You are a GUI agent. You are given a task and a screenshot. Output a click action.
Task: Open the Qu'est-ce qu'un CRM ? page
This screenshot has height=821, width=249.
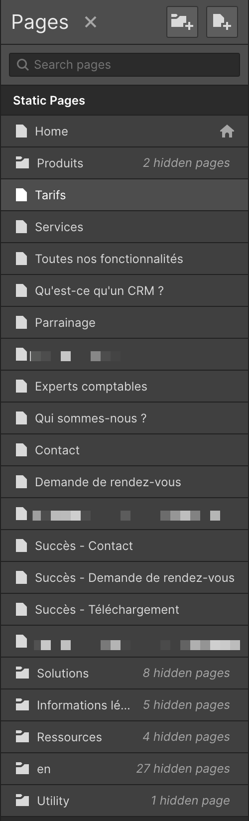pyautogui.click(x=124, y=290)
